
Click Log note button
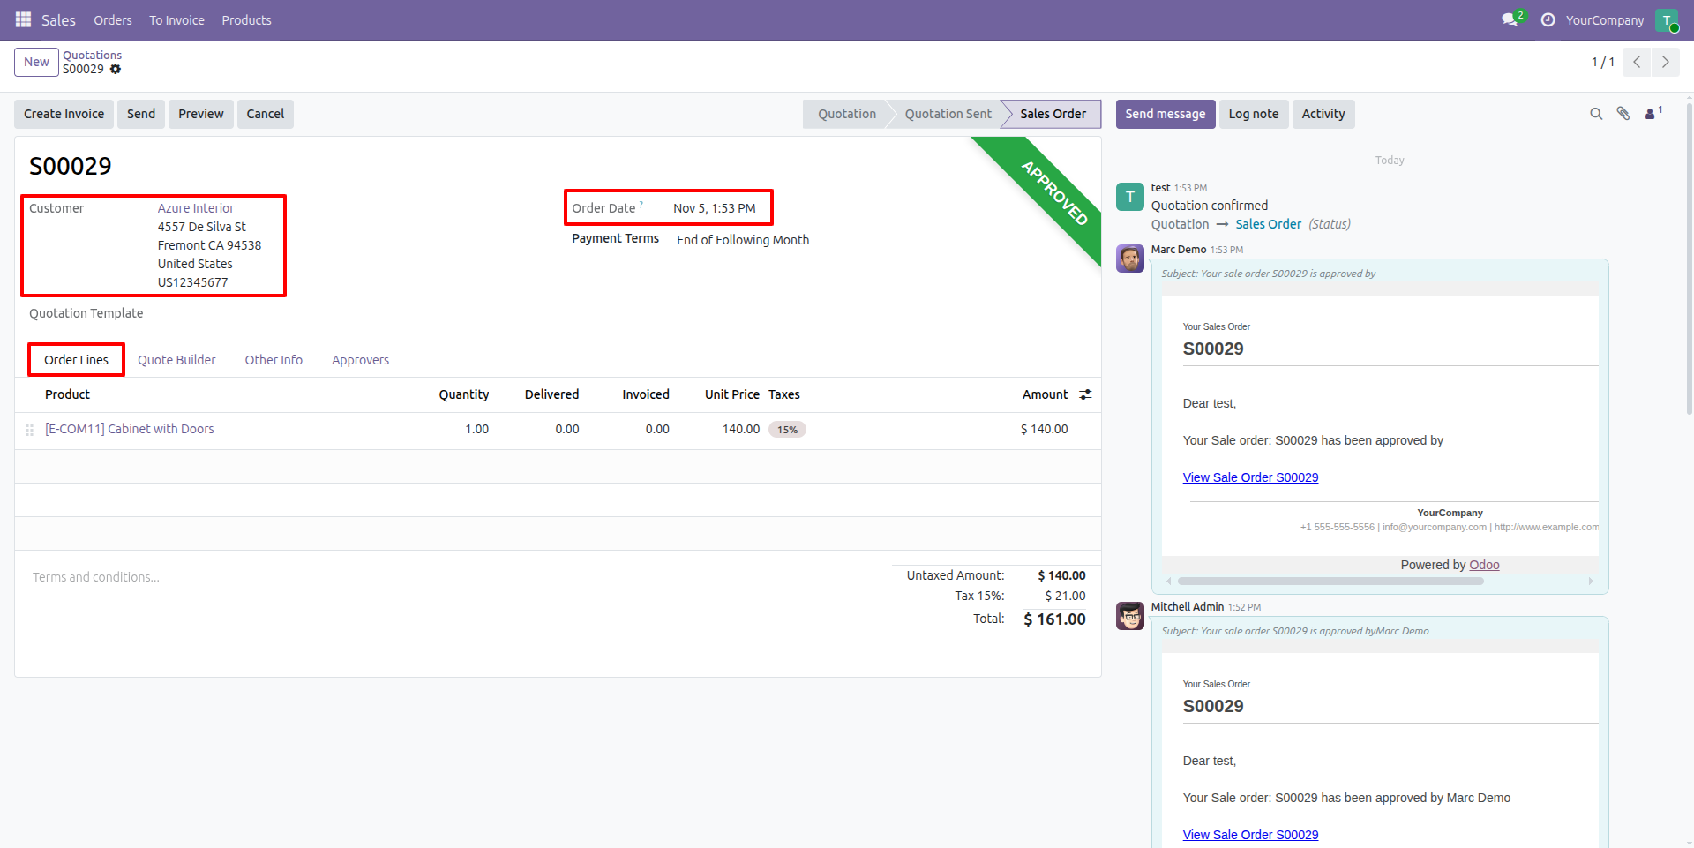(1254, 114)
